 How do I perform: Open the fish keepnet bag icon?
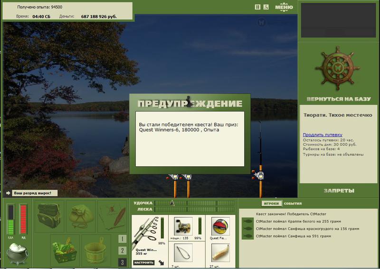81,216
